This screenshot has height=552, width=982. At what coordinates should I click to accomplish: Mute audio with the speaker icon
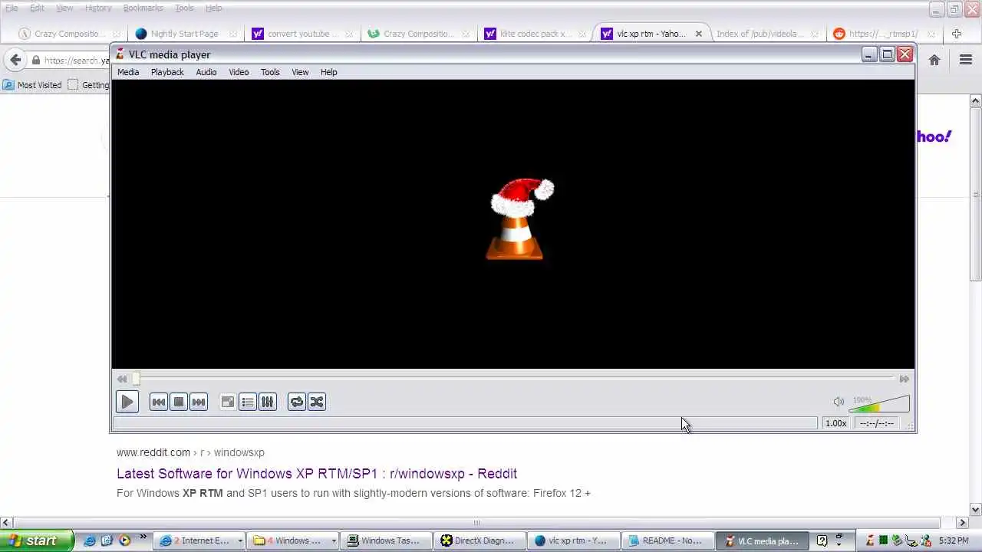click(x=839, y=402)
